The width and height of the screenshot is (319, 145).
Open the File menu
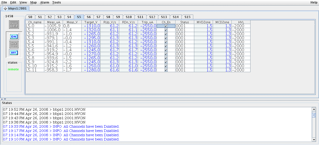4,2
